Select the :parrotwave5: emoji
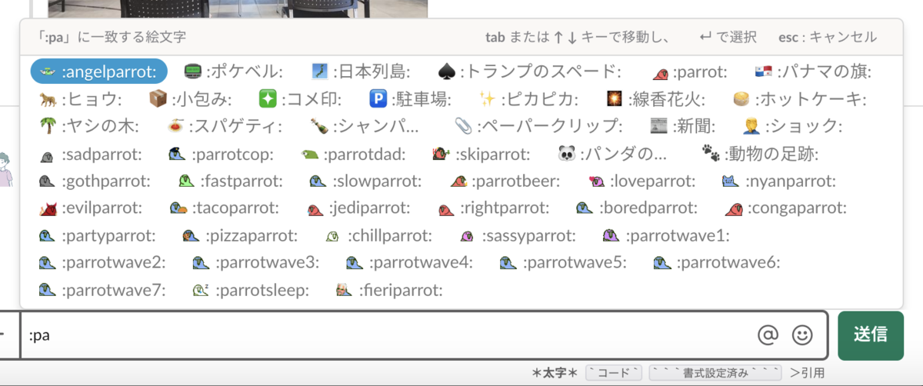This screenshot has height=386, width=923. (x=563, y=262)
